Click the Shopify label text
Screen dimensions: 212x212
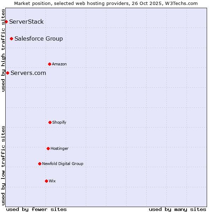pyautogui.click(x=59, y=122)
